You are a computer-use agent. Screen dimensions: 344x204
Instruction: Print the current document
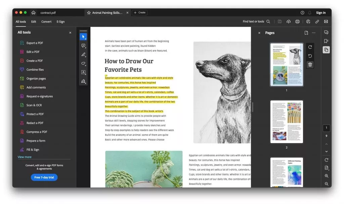point(297,21)
